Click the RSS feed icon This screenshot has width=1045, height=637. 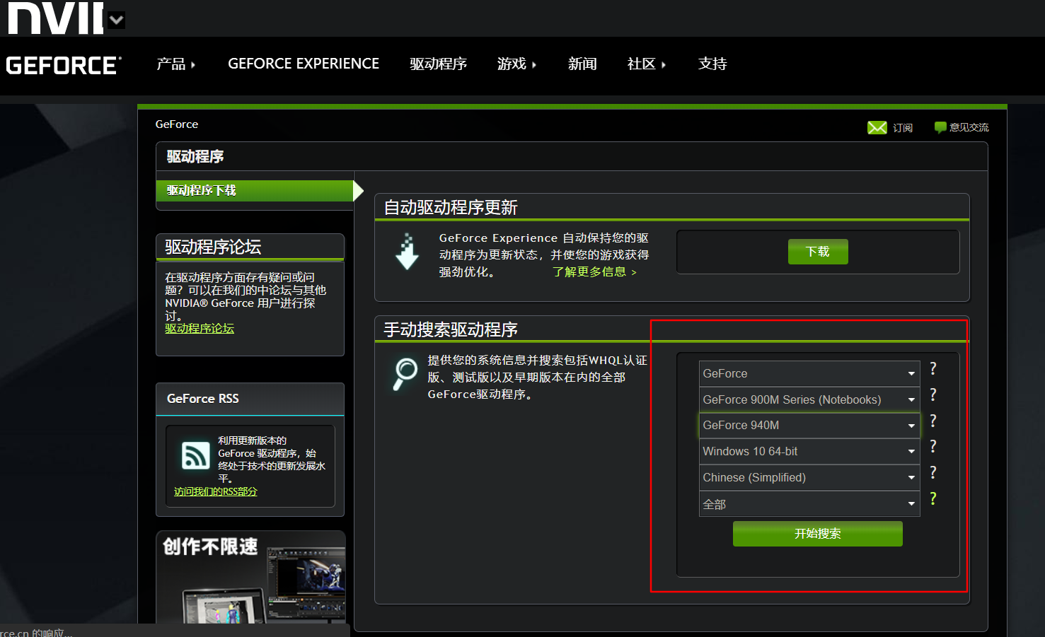click(x=196, y=455)
